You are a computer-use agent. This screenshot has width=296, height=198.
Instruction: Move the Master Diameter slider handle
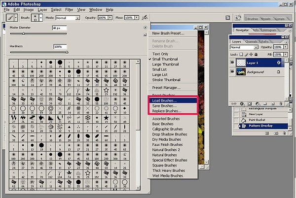click(x=23, y=33)
